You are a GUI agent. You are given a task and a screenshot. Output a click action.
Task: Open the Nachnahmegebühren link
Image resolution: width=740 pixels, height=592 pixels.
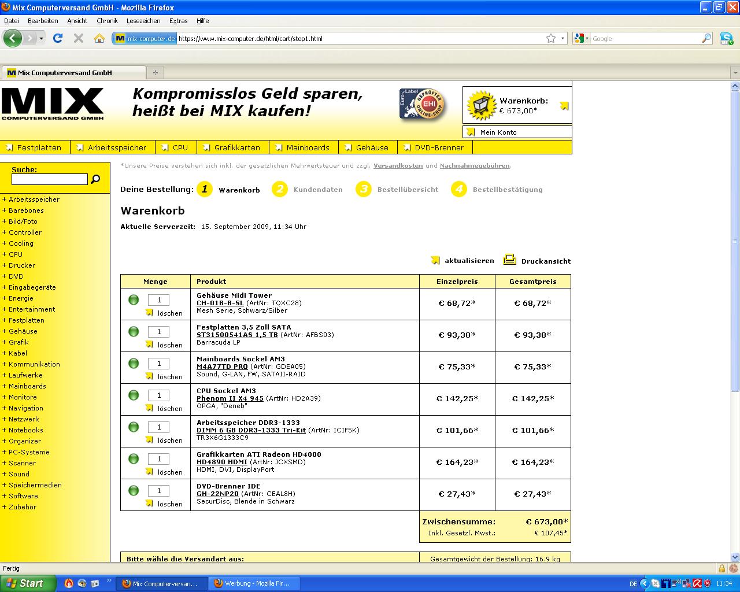click(x=475, y=165)
